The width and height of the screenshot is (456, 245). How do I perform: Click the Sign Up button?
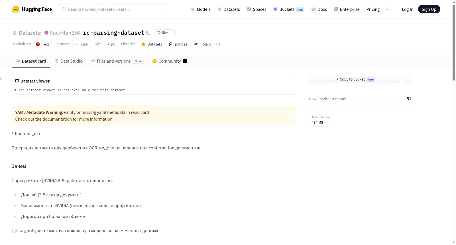[429, 9]
